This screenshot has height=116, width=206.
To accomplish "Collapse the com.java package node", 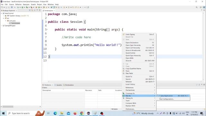I will point(6,21).
